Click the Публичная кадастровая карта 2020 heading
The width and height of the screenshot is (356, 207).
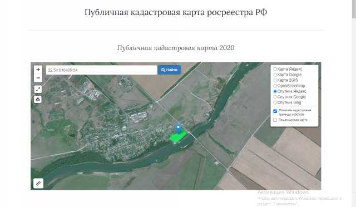(176, 48)
